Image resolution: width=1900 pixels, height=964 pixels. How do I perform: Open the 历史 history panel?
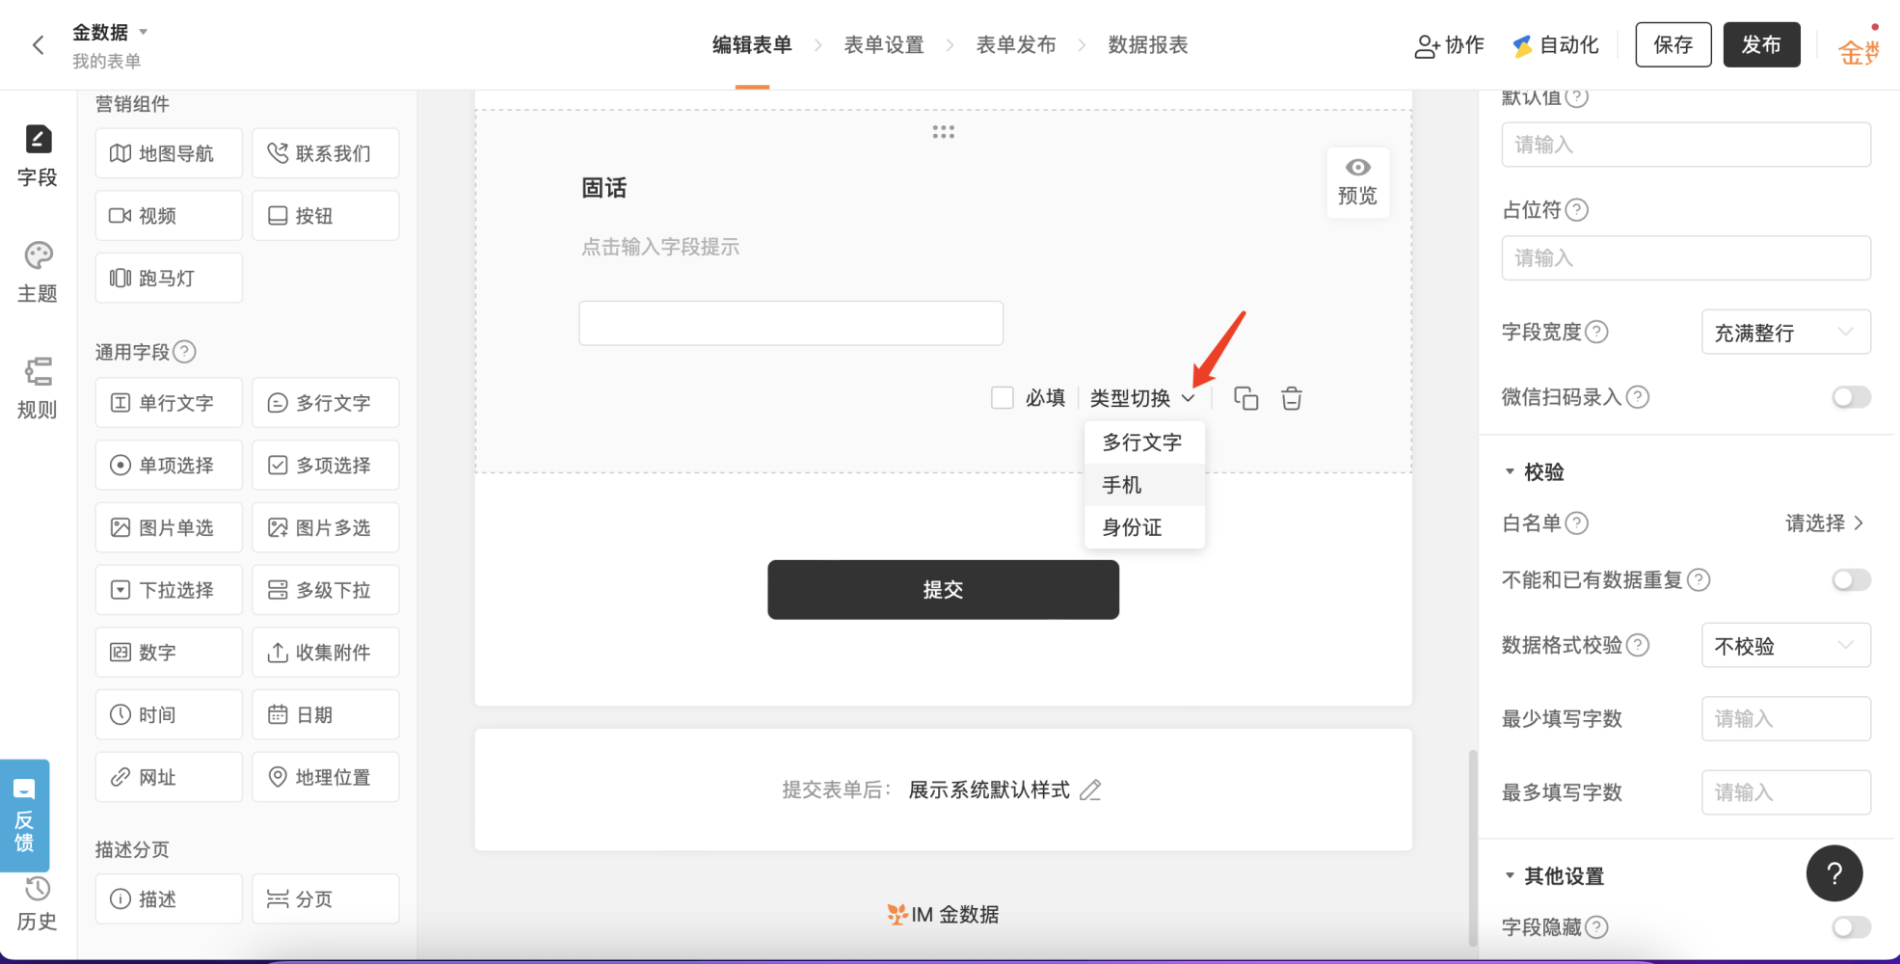point(38,903)
